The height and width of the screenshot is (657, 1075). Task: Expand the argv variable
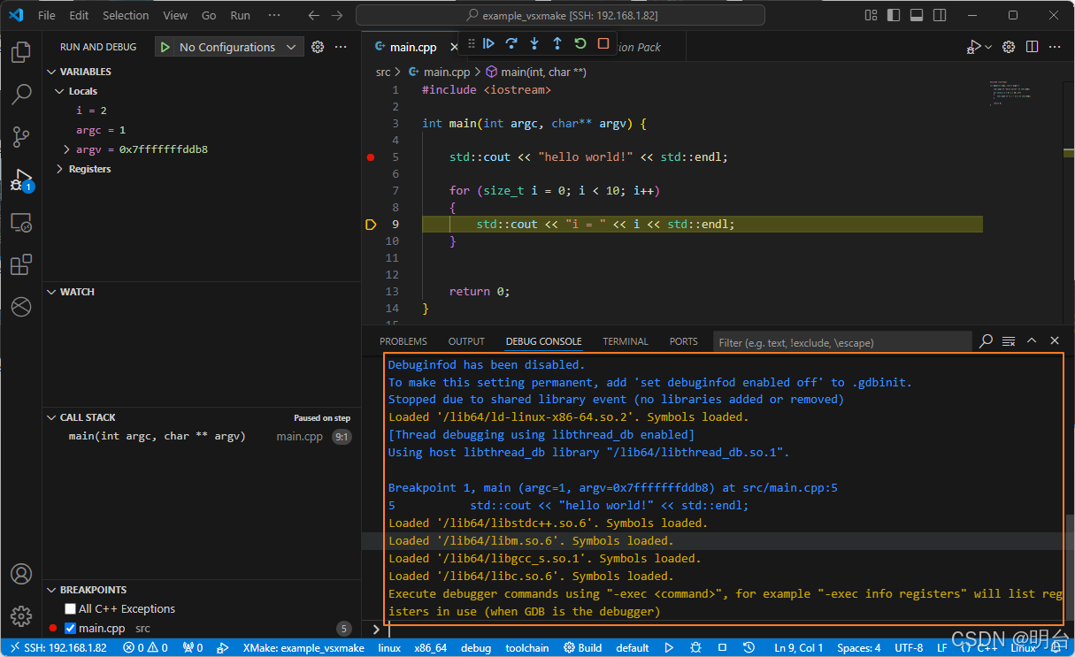coord(67,149)
